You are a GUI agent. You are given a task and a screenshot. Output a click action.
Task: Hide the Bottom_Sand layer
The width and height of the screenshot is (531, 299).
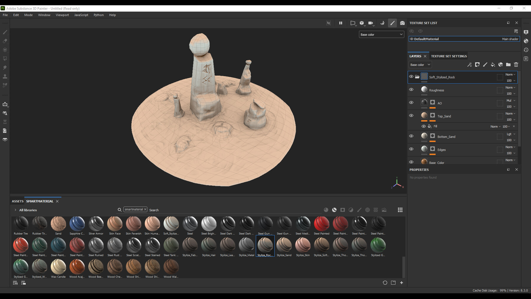pos(411,136)
